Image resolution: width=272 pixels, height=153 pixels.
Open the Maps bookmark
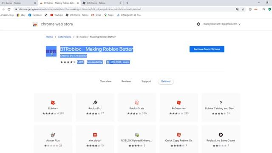click(109, 15)
